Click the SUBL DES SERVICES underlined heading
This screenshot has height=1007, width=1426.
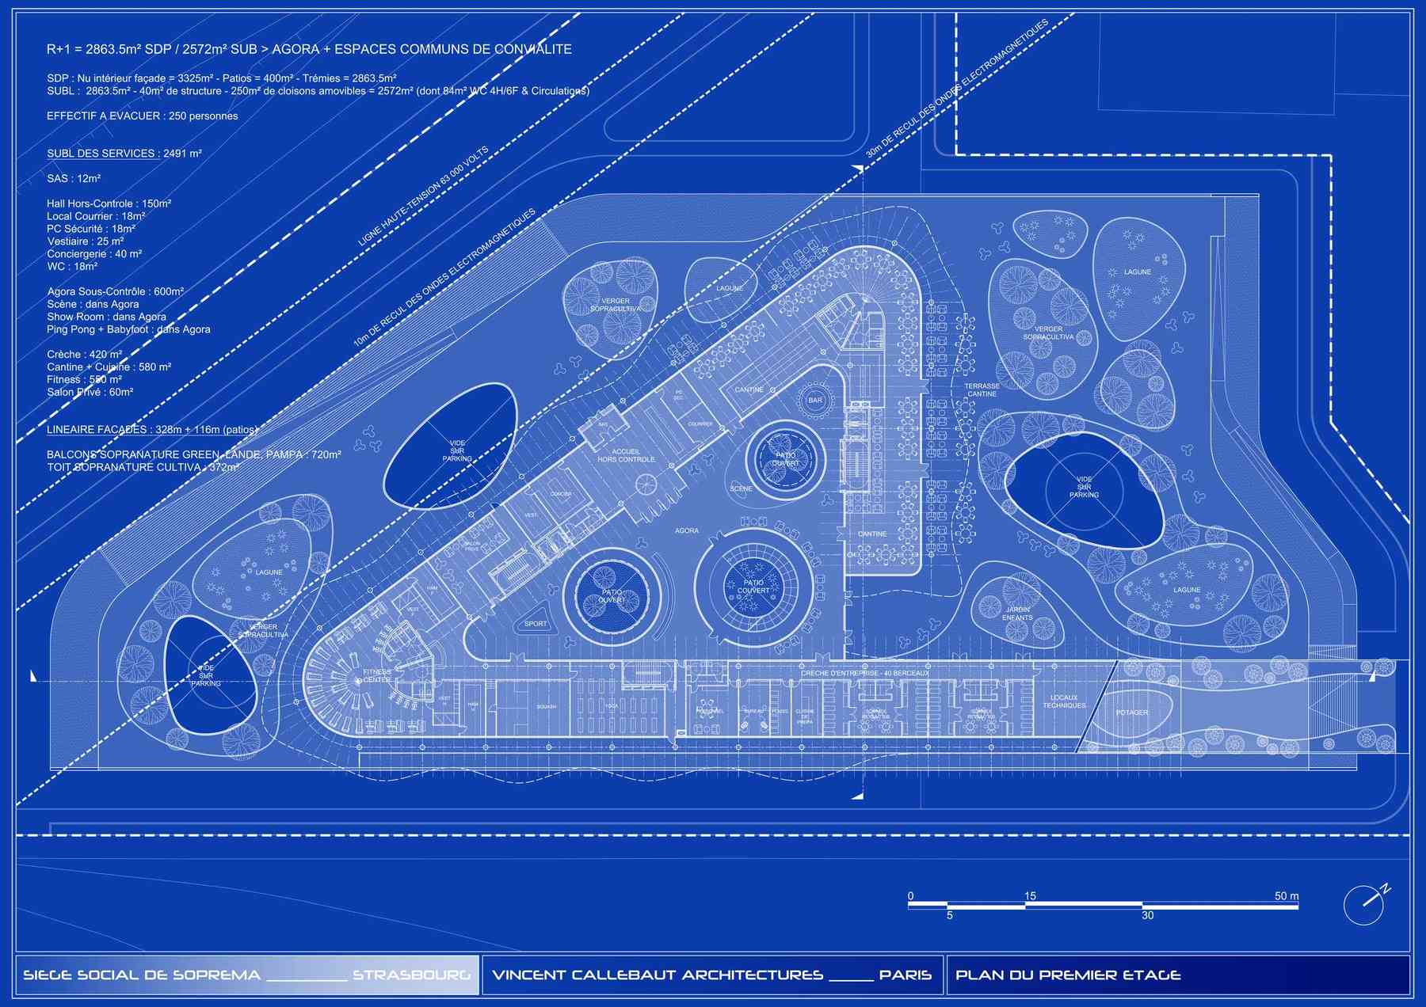pyautogui.click(x=102, y=154)
